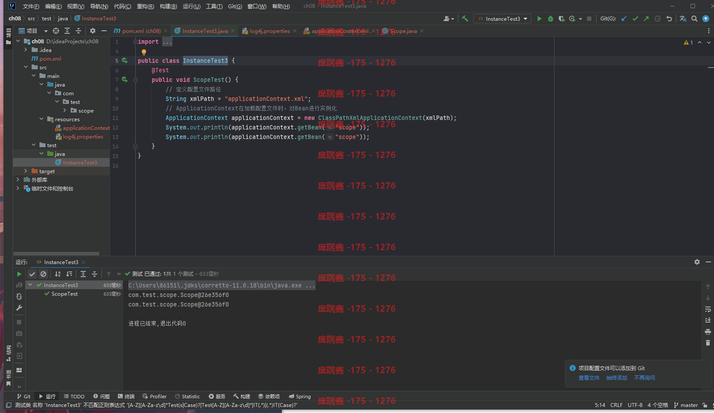Click the Git commit checkmark icon

635,19
